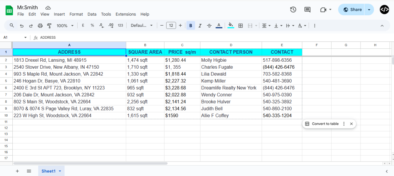Toggle strikethrough formatting
The width and height of the screenshot is (394, 176).
(209, 26)
